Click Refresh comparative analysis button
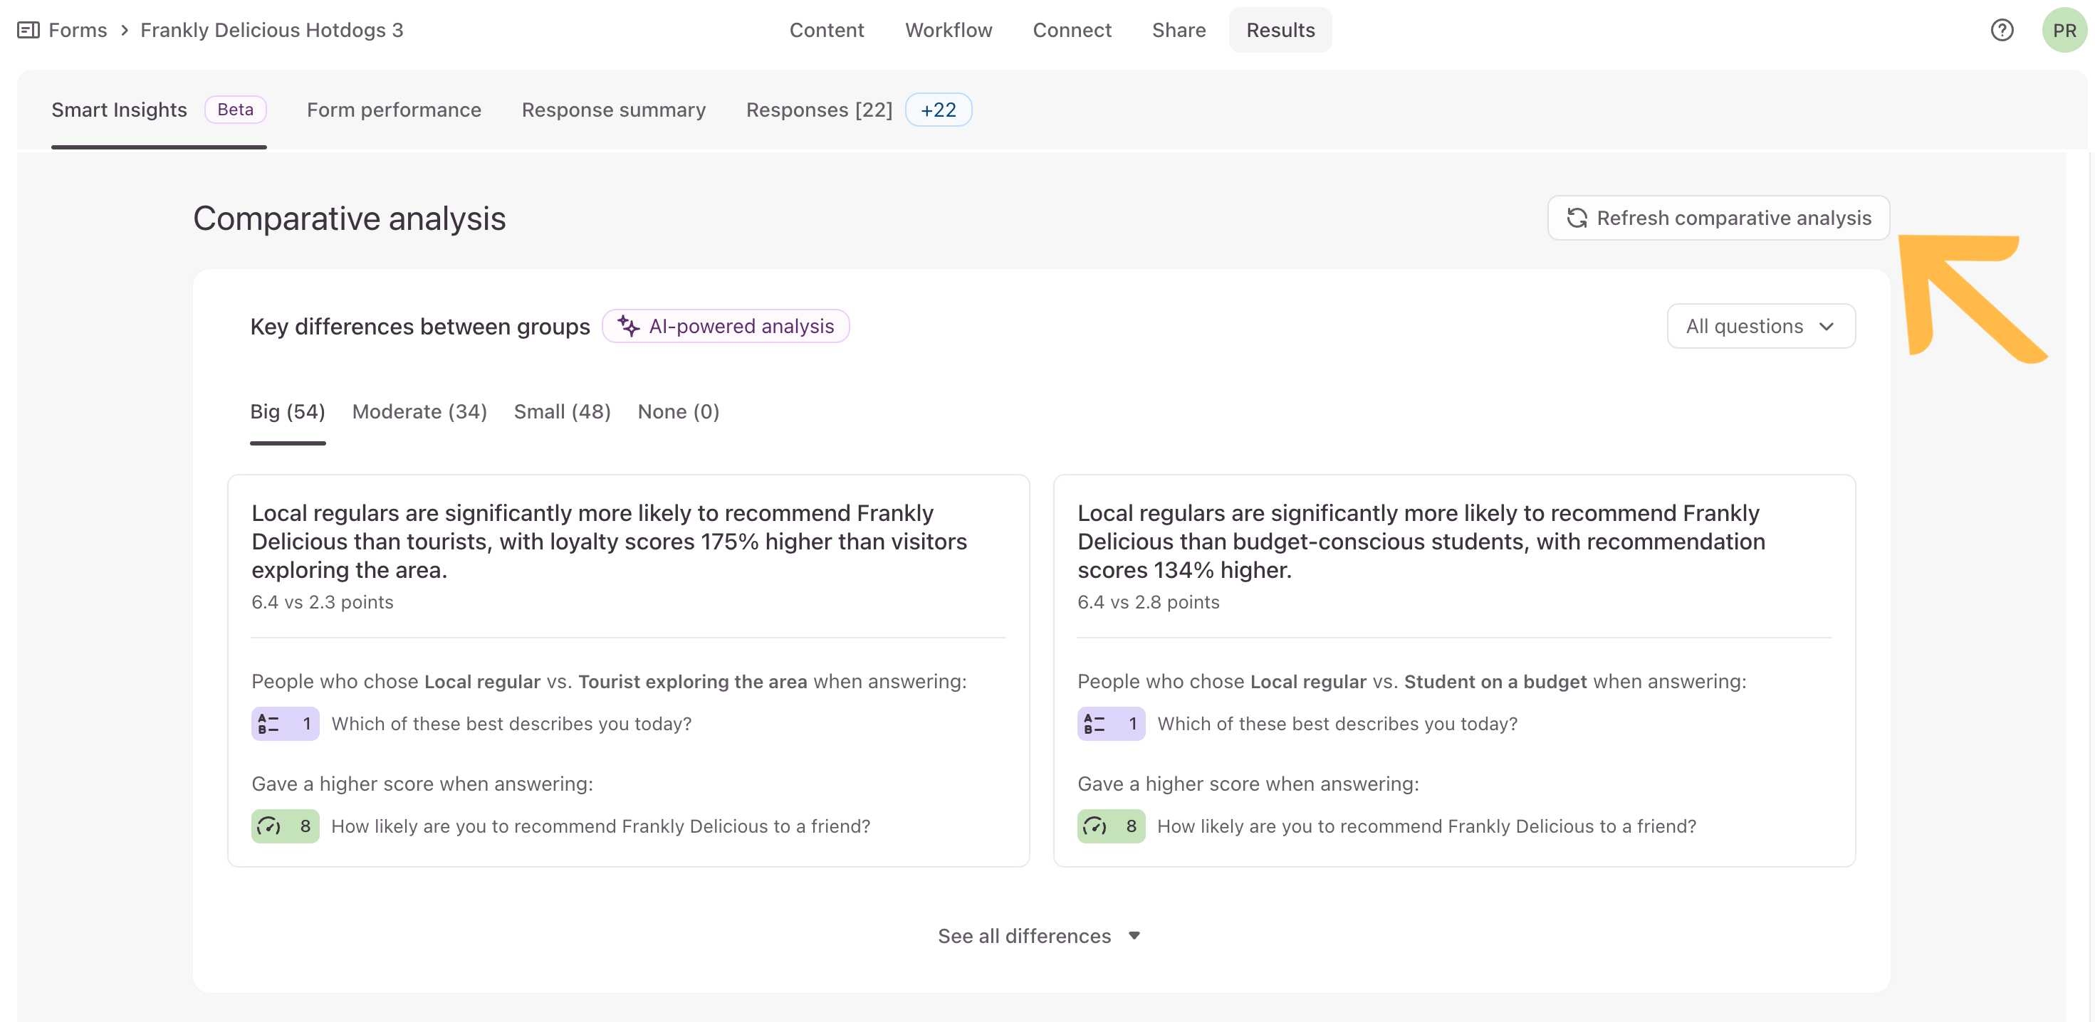 coord(1718,218)
